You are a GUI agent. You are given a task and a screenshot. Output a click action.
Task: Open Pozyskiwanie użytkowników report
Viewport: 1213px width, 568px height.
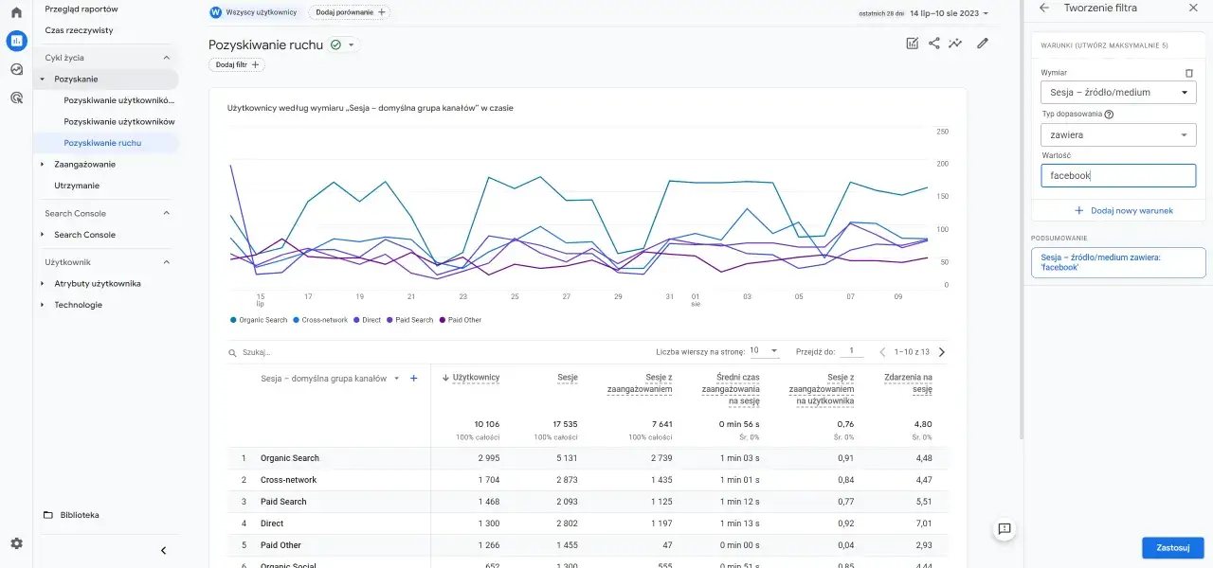pos(119,121)
